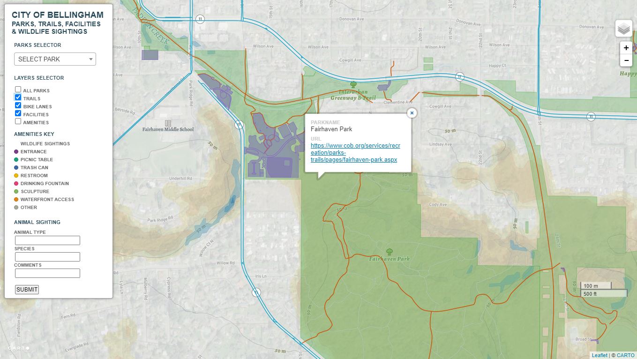Click the blue Trash Can legend dot
The height and width of the screenshot is (359, 637).
pos(16,168)
